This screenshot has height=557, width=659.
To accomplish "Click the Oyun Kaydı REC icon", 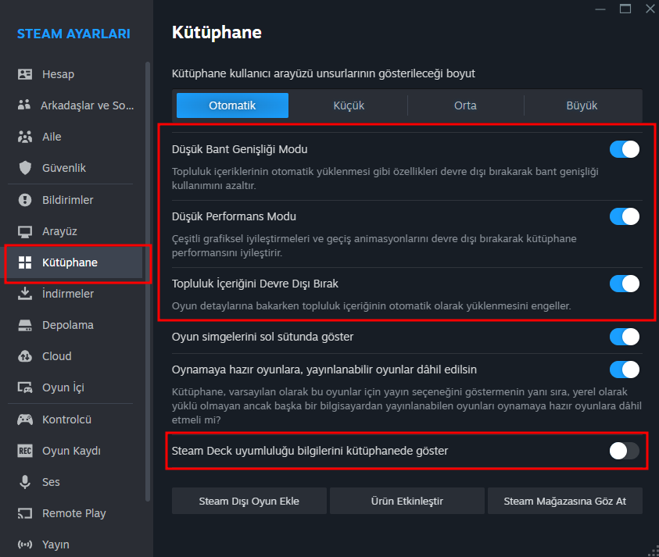I will [25, 451].
